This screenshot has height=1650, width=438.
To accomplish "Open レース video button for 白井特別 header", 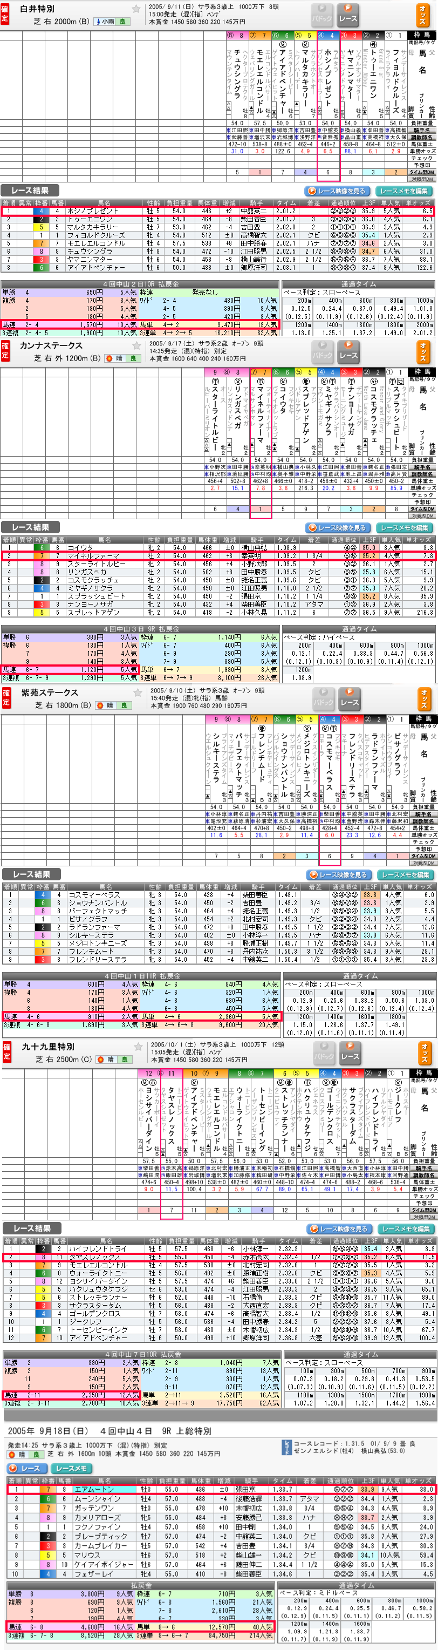I will [348, 15].
